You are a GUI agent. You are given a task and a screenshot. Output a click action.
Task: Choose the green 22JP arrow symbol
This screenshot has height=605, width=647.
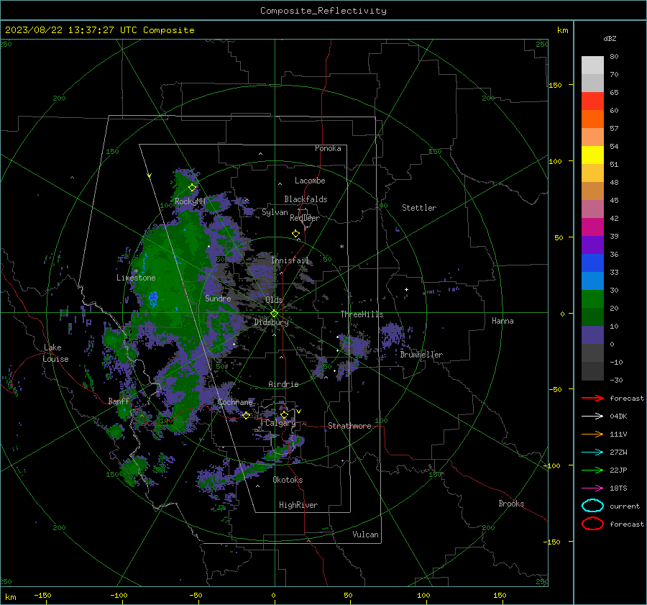click(592, 470)
